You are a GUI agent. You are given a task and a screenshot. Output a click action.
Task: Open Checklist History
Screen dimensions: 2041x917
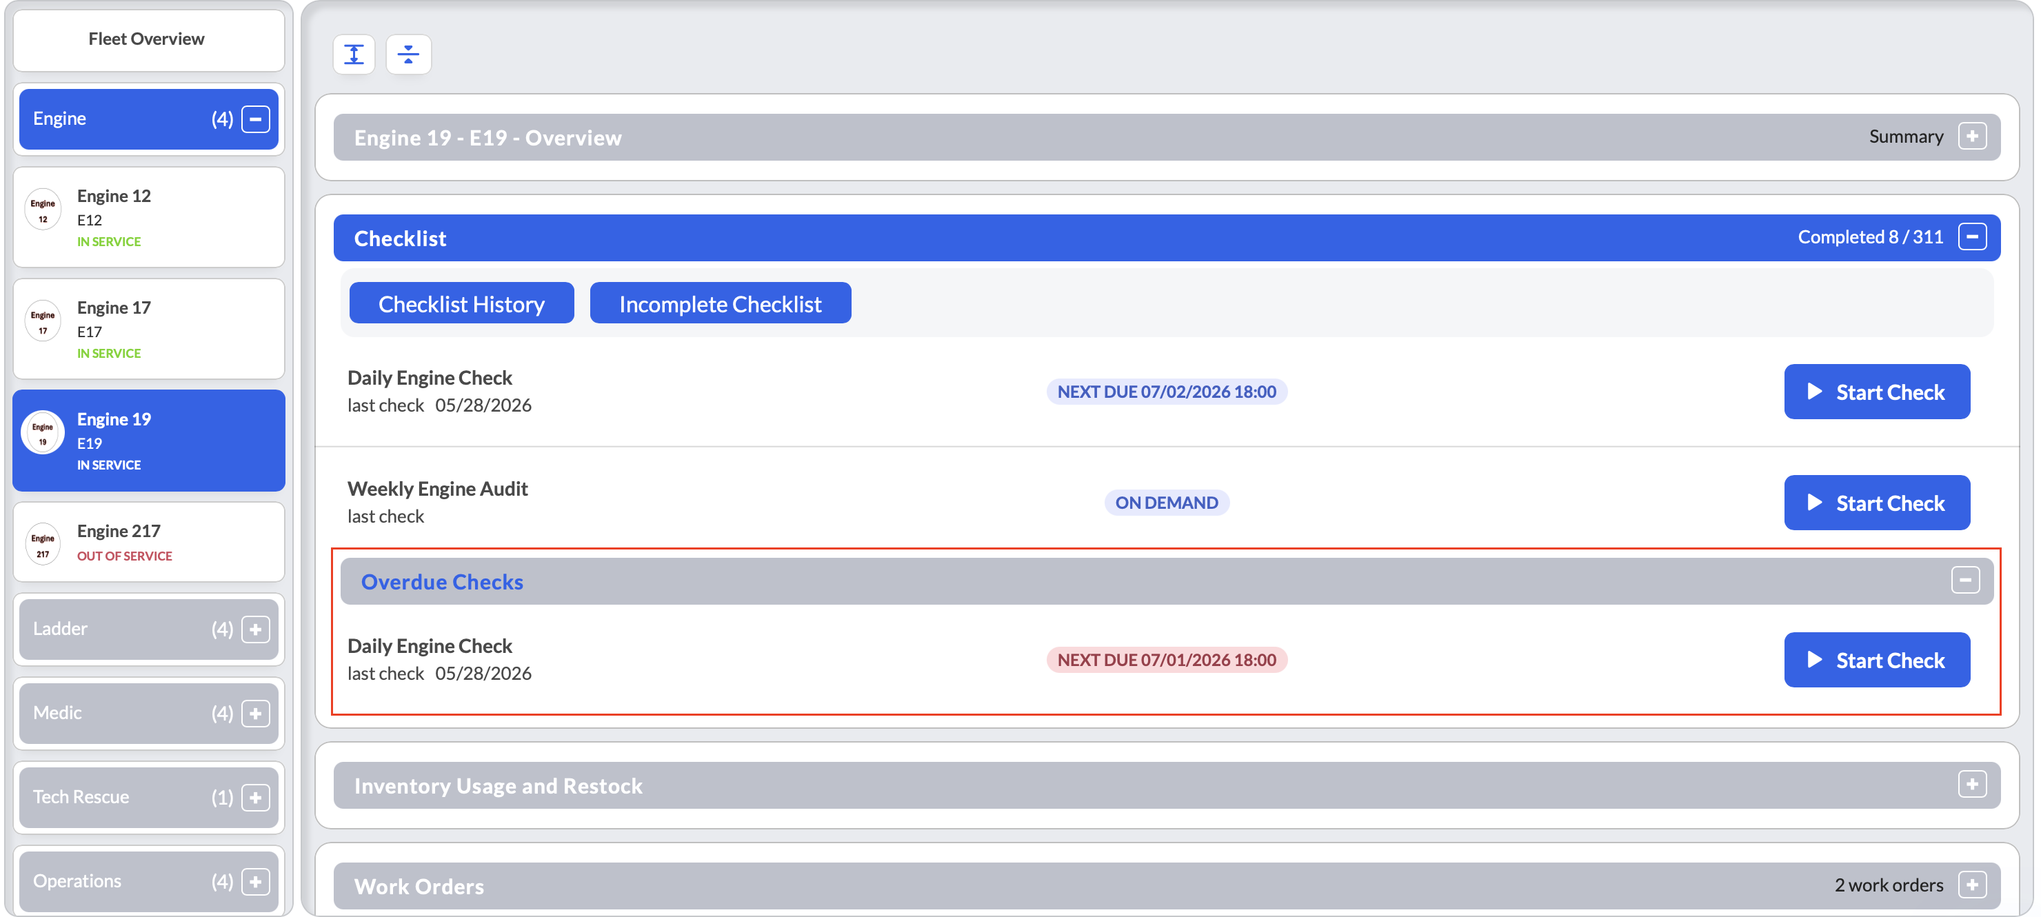click(461, 303)
